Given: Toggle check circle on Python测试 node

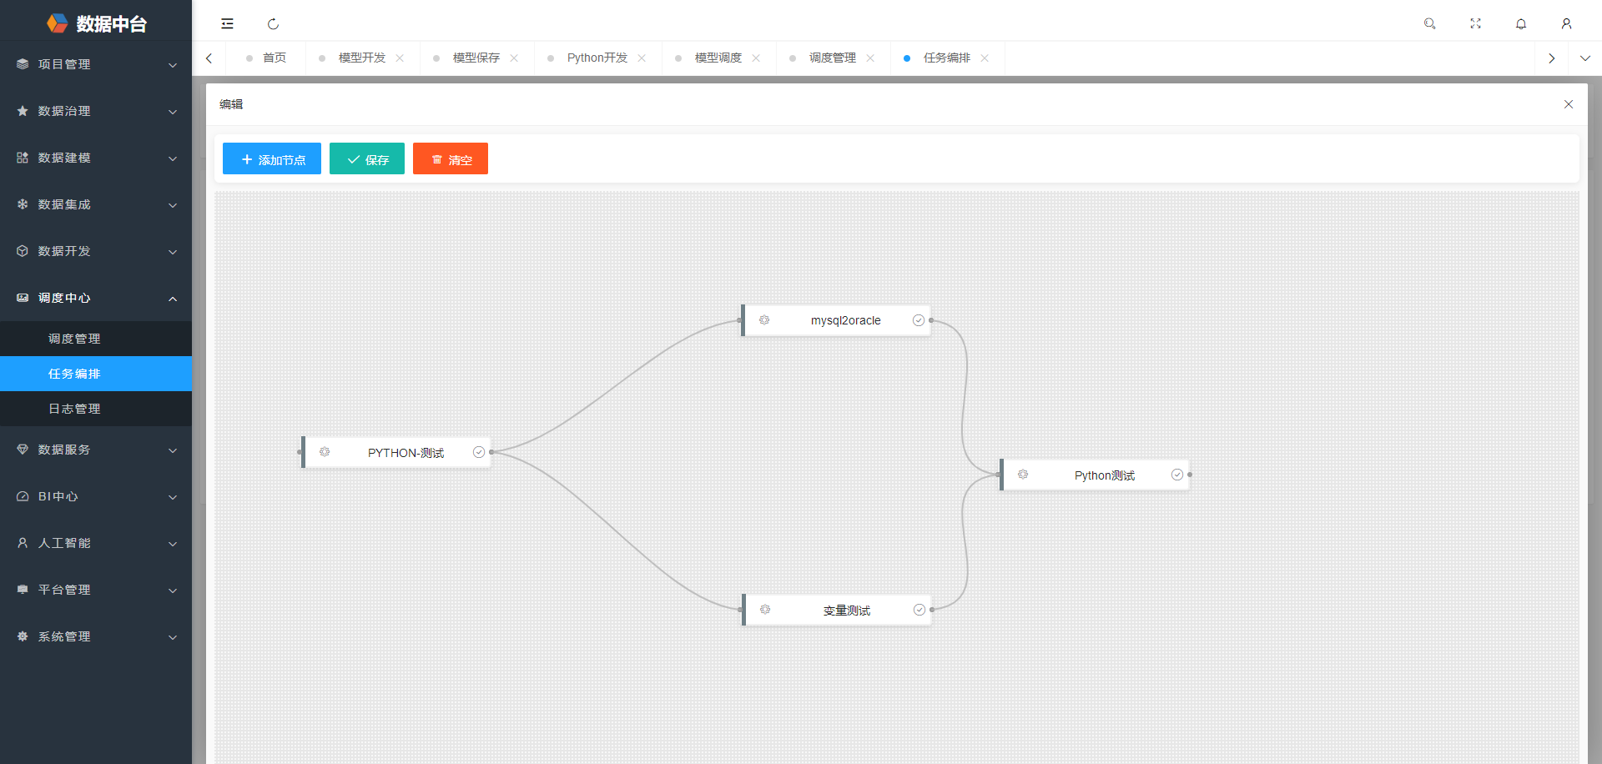Looking at the screenshot, I should click(x=1176, y=475).
